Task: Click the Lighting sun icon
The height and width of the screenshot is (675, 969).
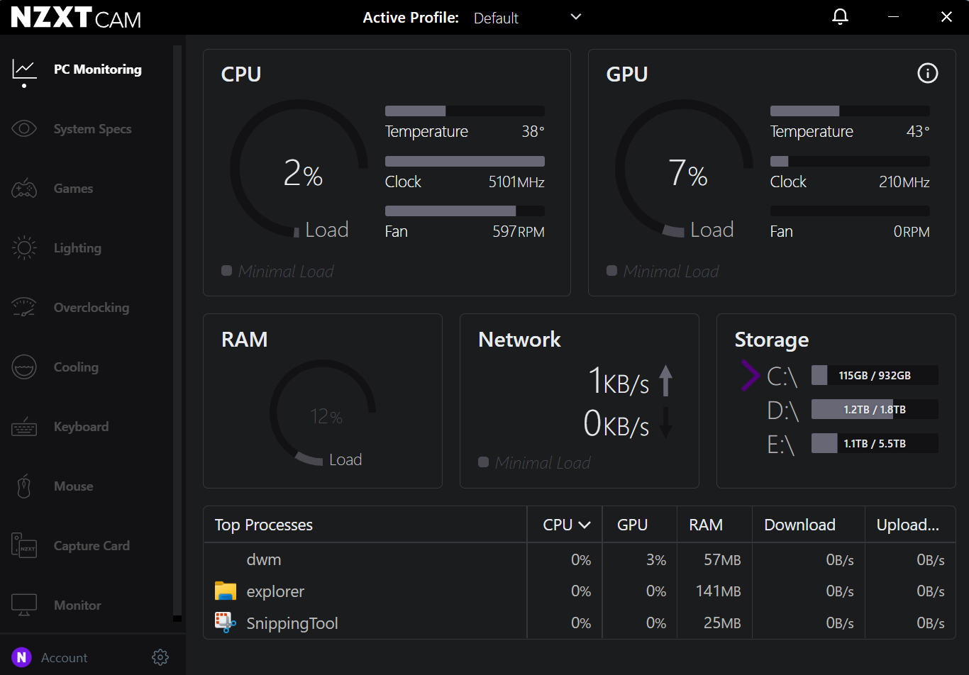Action: click(24, 248)
